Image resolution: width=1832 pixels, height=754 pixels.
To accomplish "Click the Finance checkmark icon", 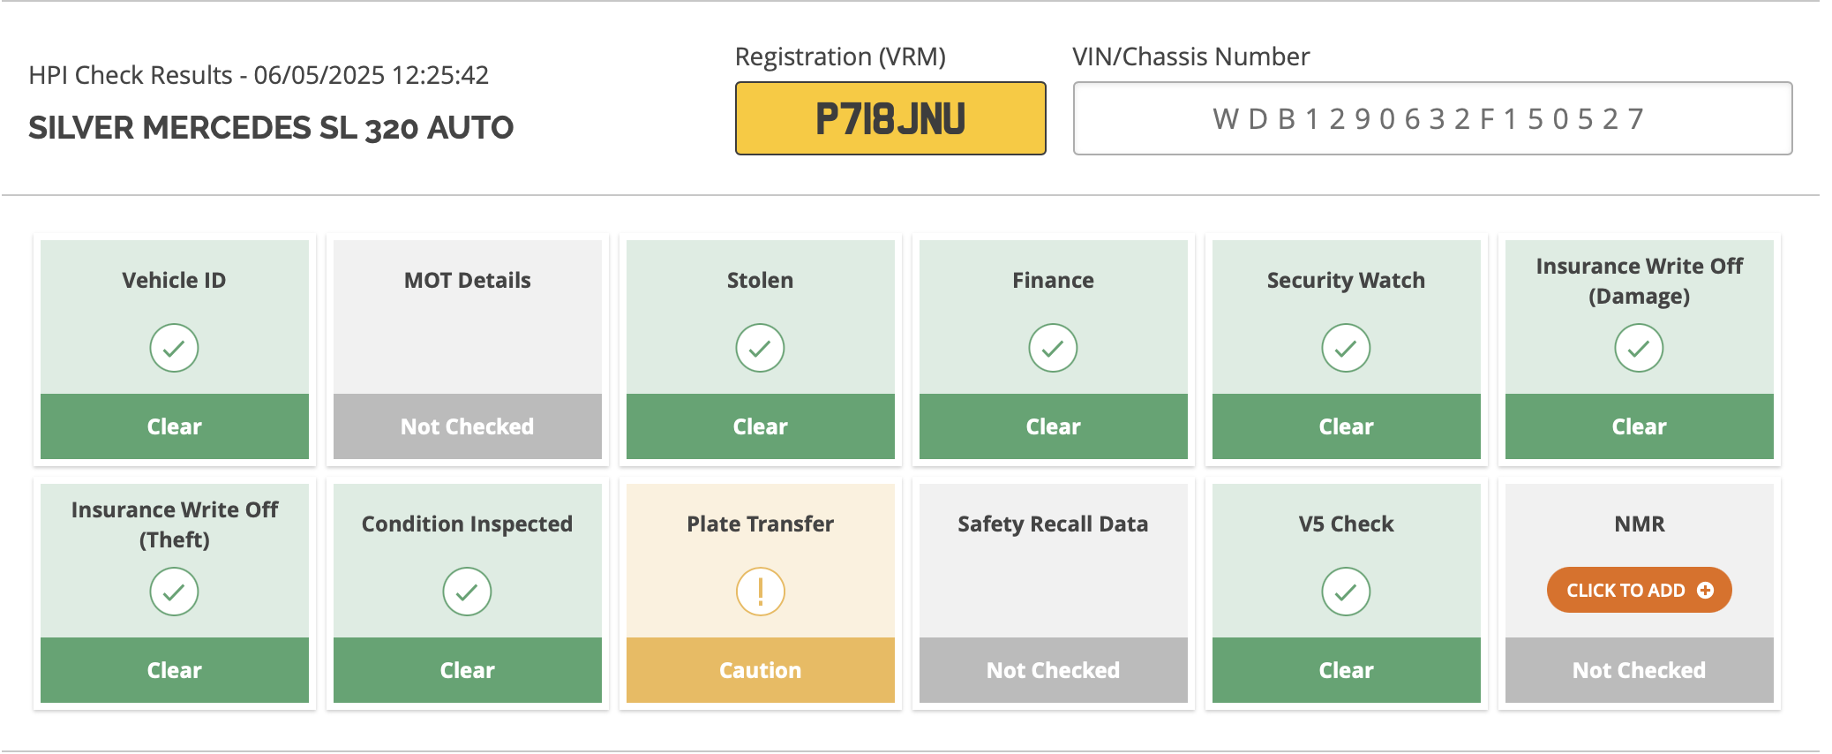I will point(1053,348).
